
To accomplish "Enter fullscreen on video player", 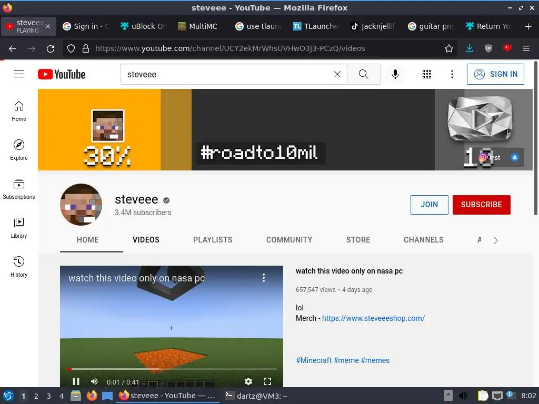I will click(267, 381).
